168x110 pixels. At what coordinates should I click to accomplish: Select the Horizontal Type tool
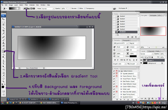(x=3, y=64)
